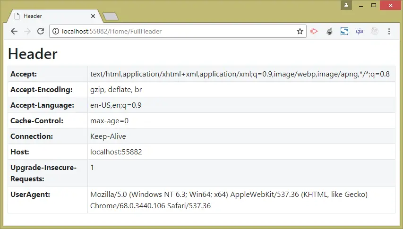Select the value Keep-Alive

[108, 136]
